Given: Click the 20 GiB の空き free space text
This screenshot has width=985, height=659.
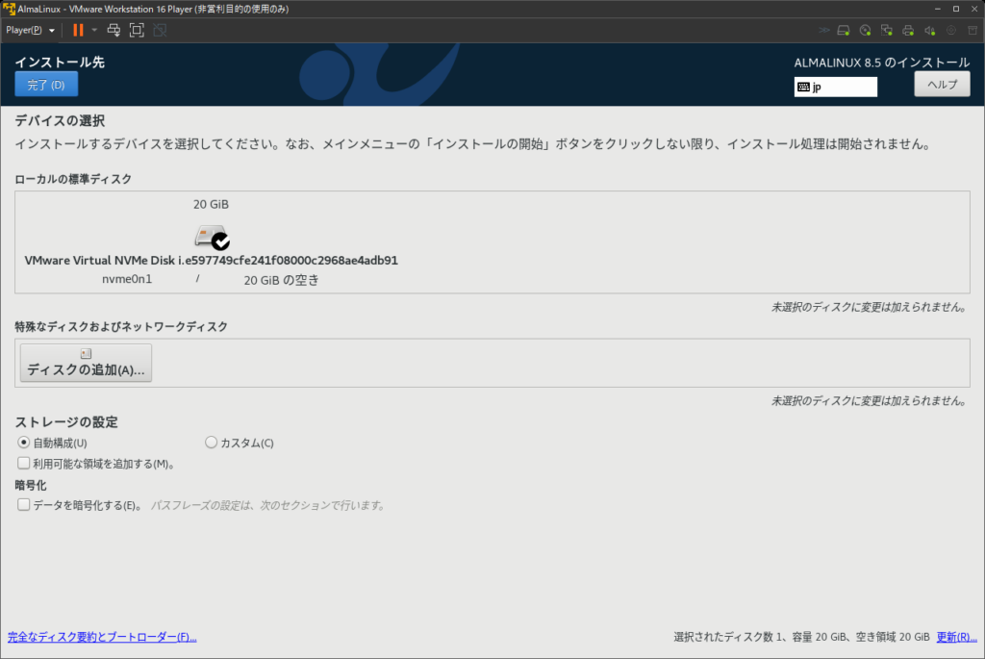Looking at the screenshot, I should (x=282, y=280).
